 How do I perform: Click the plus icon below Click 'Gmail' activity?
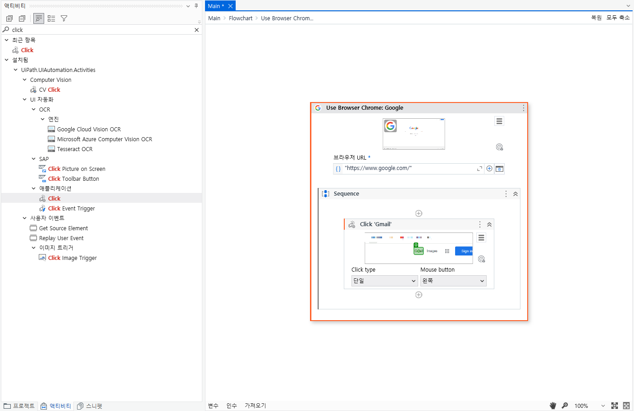click(x=419, y=295)
